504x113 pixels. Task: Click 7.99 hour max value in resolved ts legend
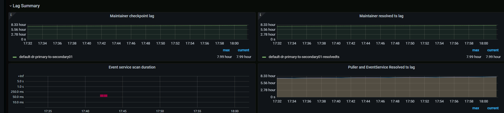[x=474, y=57]
